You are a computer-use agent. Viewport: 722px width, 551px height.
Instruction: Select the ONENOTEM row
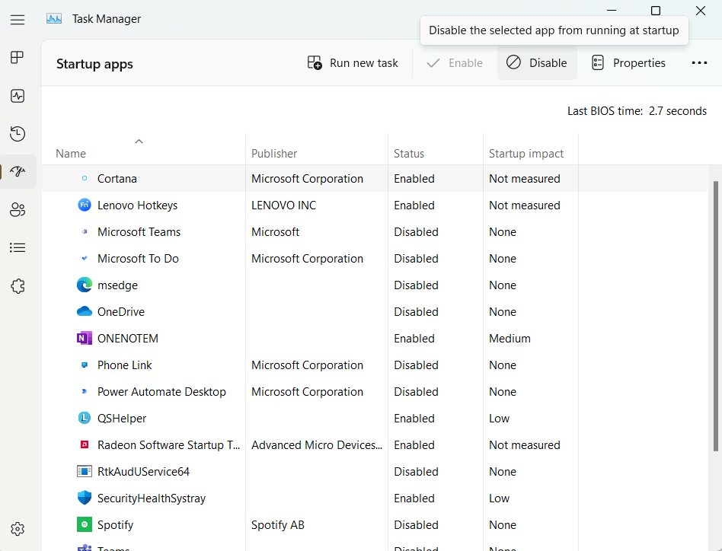point(127,339)
